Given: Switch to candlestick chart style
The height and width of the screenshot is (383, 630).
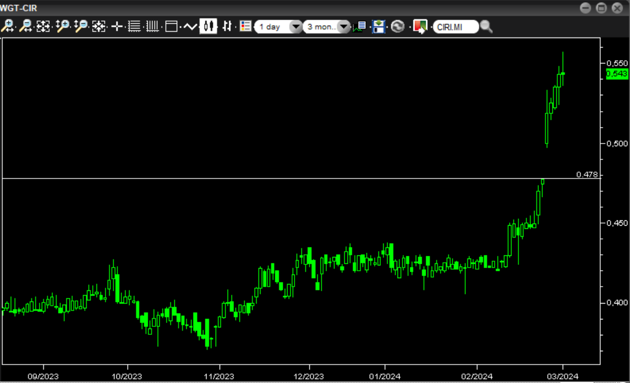Looking at the screenshot, I should coord(208,26).
